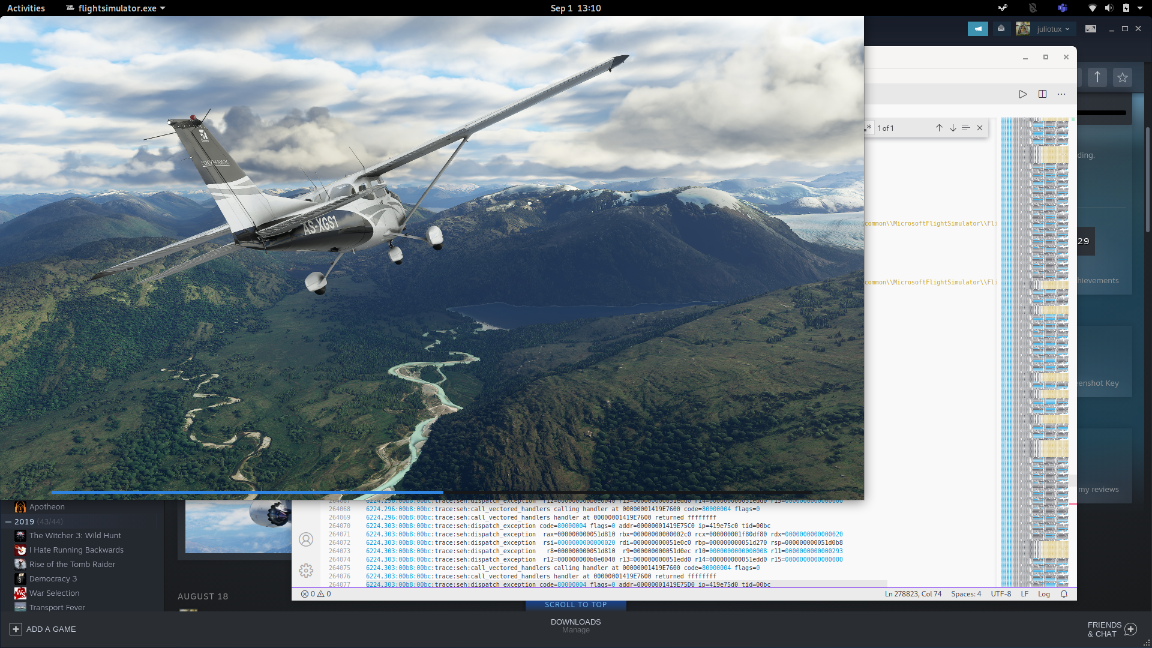This screenshot has height=648, width=1152.
Task: Click the Democracy 3 game icon
Action: 20,579
